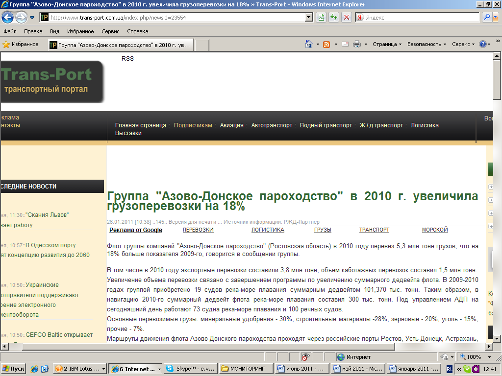Click the Print icon
This screenshot has height=376, width=502.
point(357,45)
